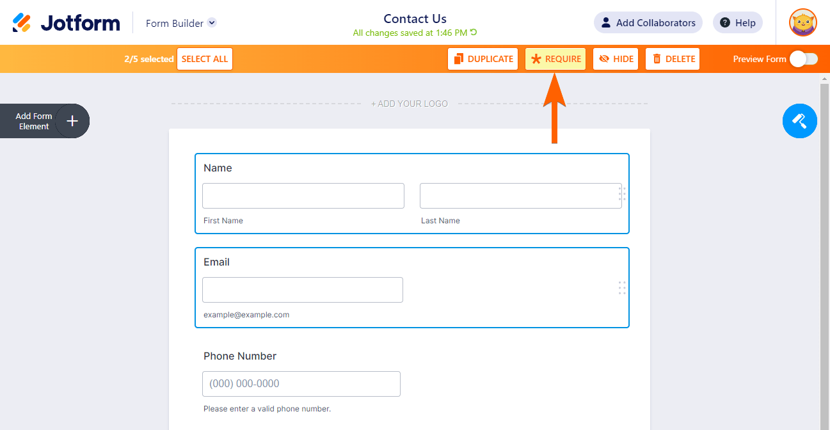
Task: Click the Phone Number input field
Action: pos(301,384)
